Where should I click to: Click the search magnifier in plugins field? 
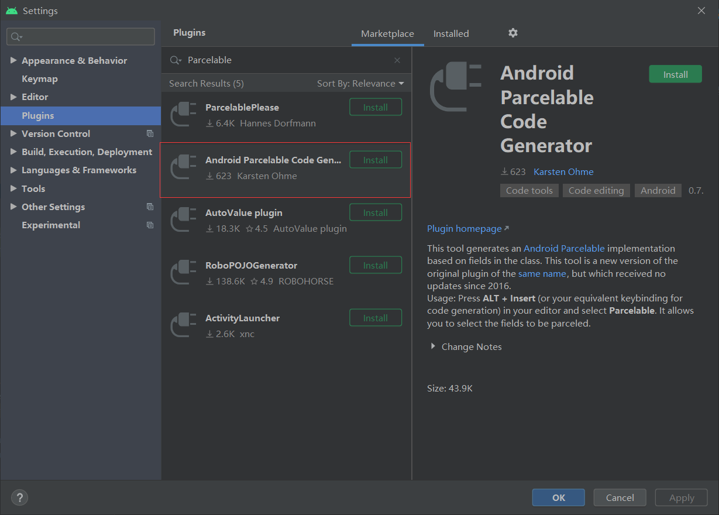[175, 60]
